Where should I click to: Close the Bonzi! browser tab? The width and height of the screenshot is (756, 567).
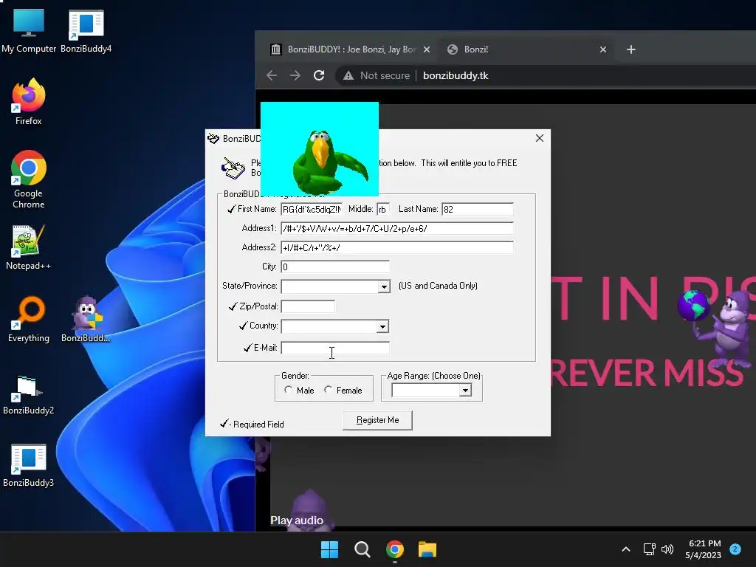tap(603, 49)
